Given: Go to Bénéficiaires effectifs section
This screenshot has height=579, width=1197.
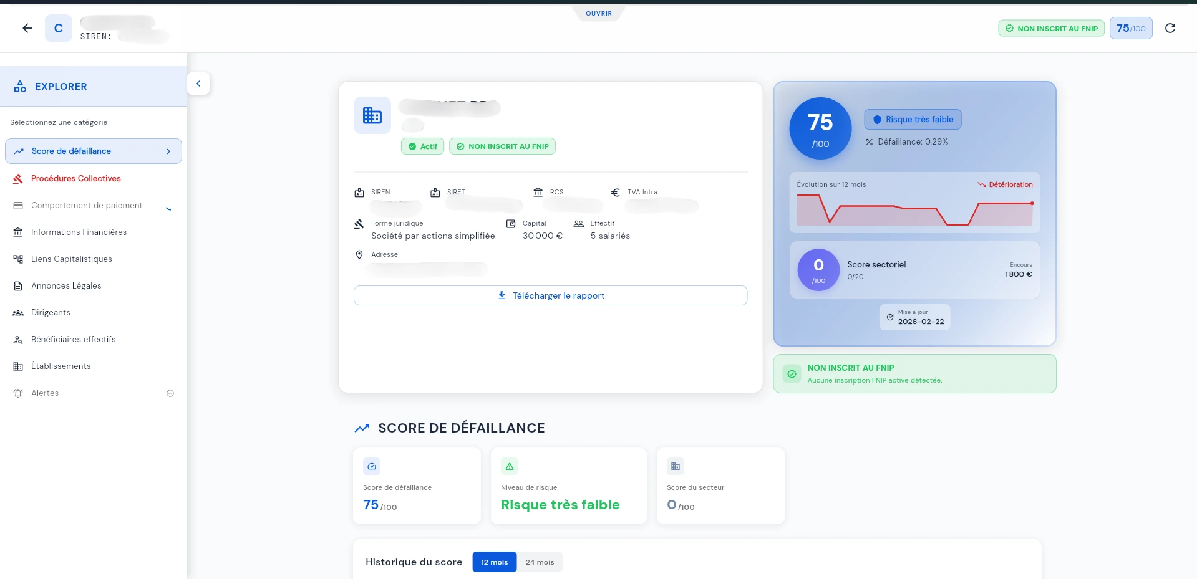Looking at the screenshot, I should (x=73, y=340).
